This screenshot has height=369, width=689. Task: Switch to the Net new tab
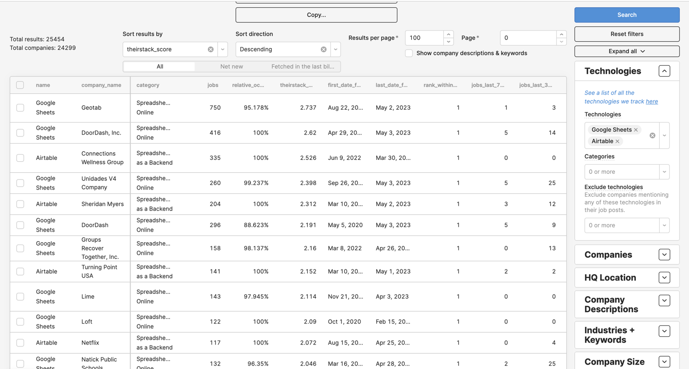(x=231, y=67)
